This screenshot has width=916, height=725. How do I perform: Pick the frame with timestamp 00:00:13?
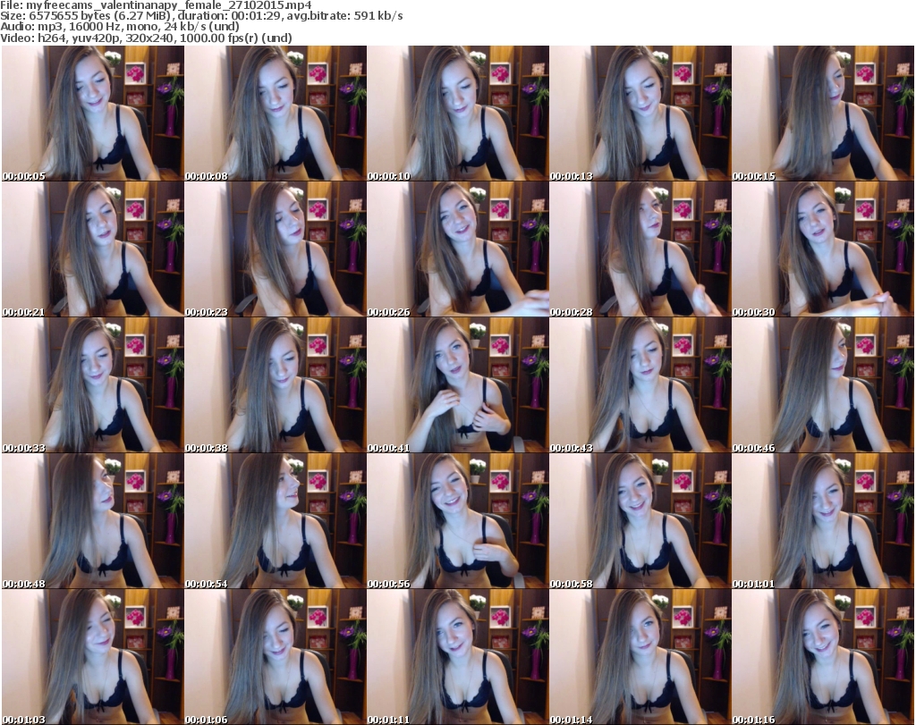pos(640,114)
